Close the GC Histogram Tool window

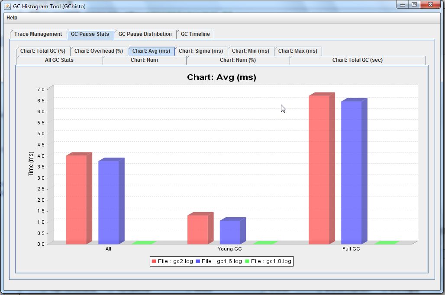tap(431, 4)
